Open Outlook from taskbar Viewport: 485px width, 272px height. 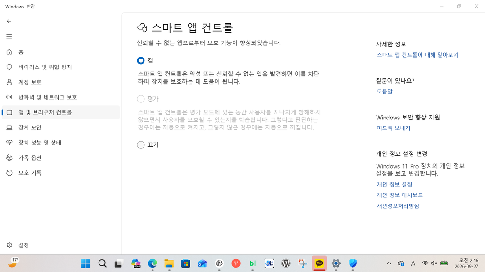(x=202, y=263)
